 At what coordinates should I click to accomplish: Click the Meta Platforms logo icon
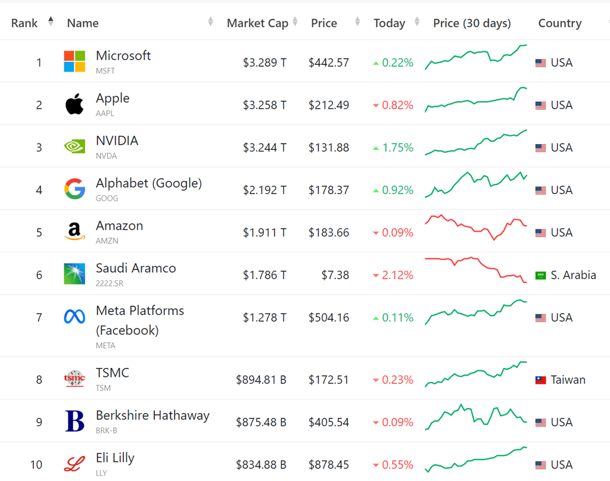tap(74, 317)
